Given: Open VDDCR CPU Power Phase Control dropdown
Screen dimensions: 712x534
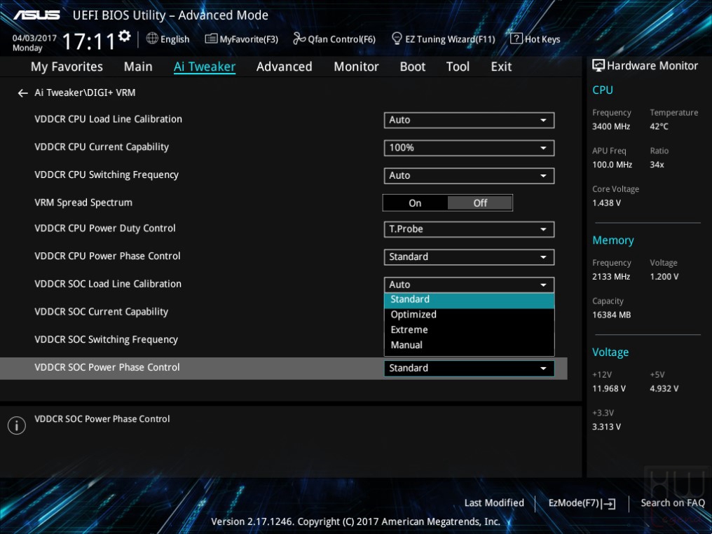Looking at the screenshot, I should pos(469,257).
